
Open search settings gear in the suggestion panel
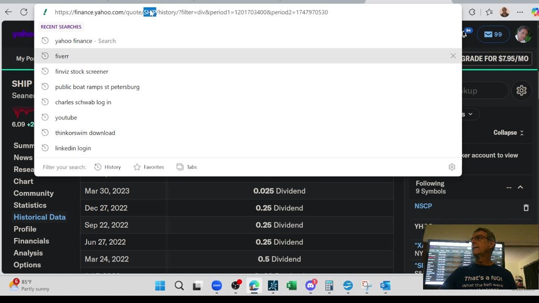point(452,167)
